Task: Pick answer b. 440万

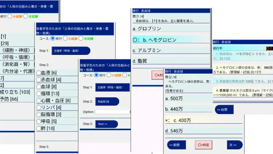Action: pyautogui.click(x=189, y=109)
